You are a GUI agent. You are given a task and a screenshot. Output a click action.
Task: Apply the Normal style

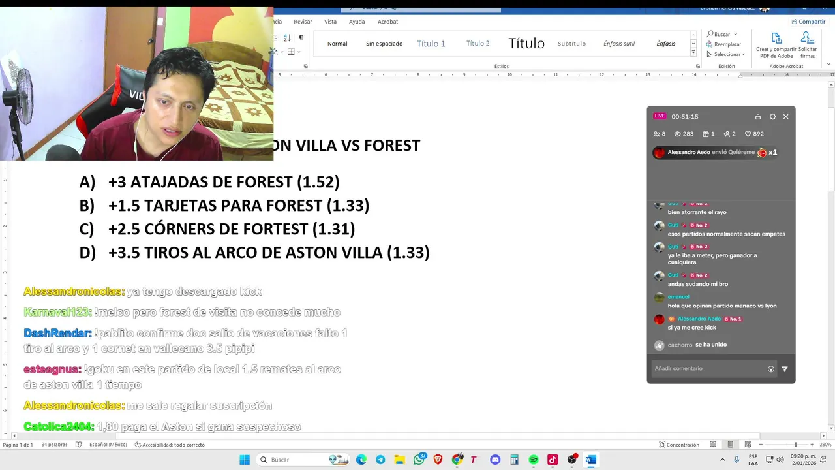coord(337,44)
